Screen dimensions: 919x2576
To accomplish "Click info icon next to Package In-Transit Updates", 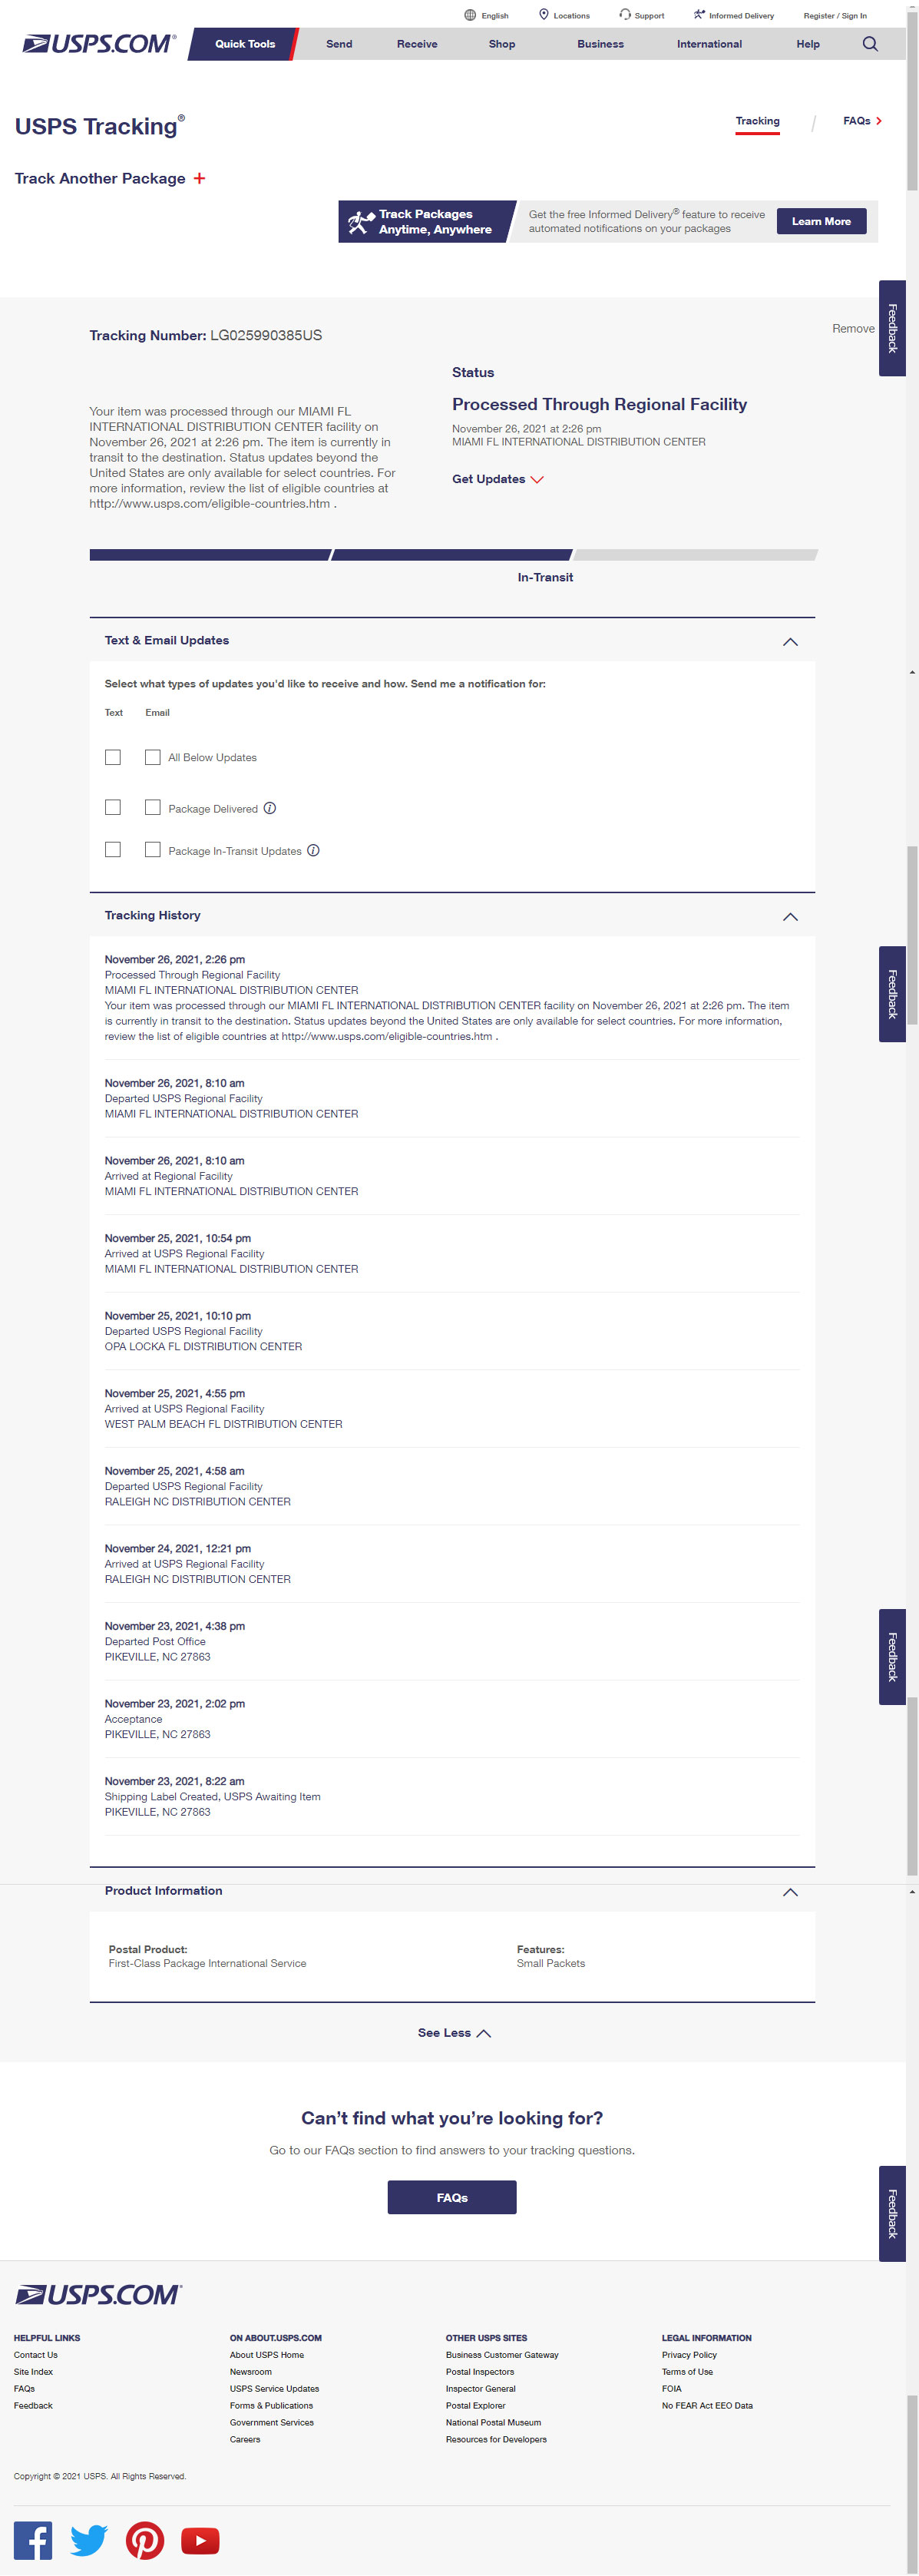I will (x=313, y=850).
